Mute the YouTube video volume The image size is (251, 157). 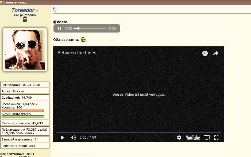click(x=73, y=138)
